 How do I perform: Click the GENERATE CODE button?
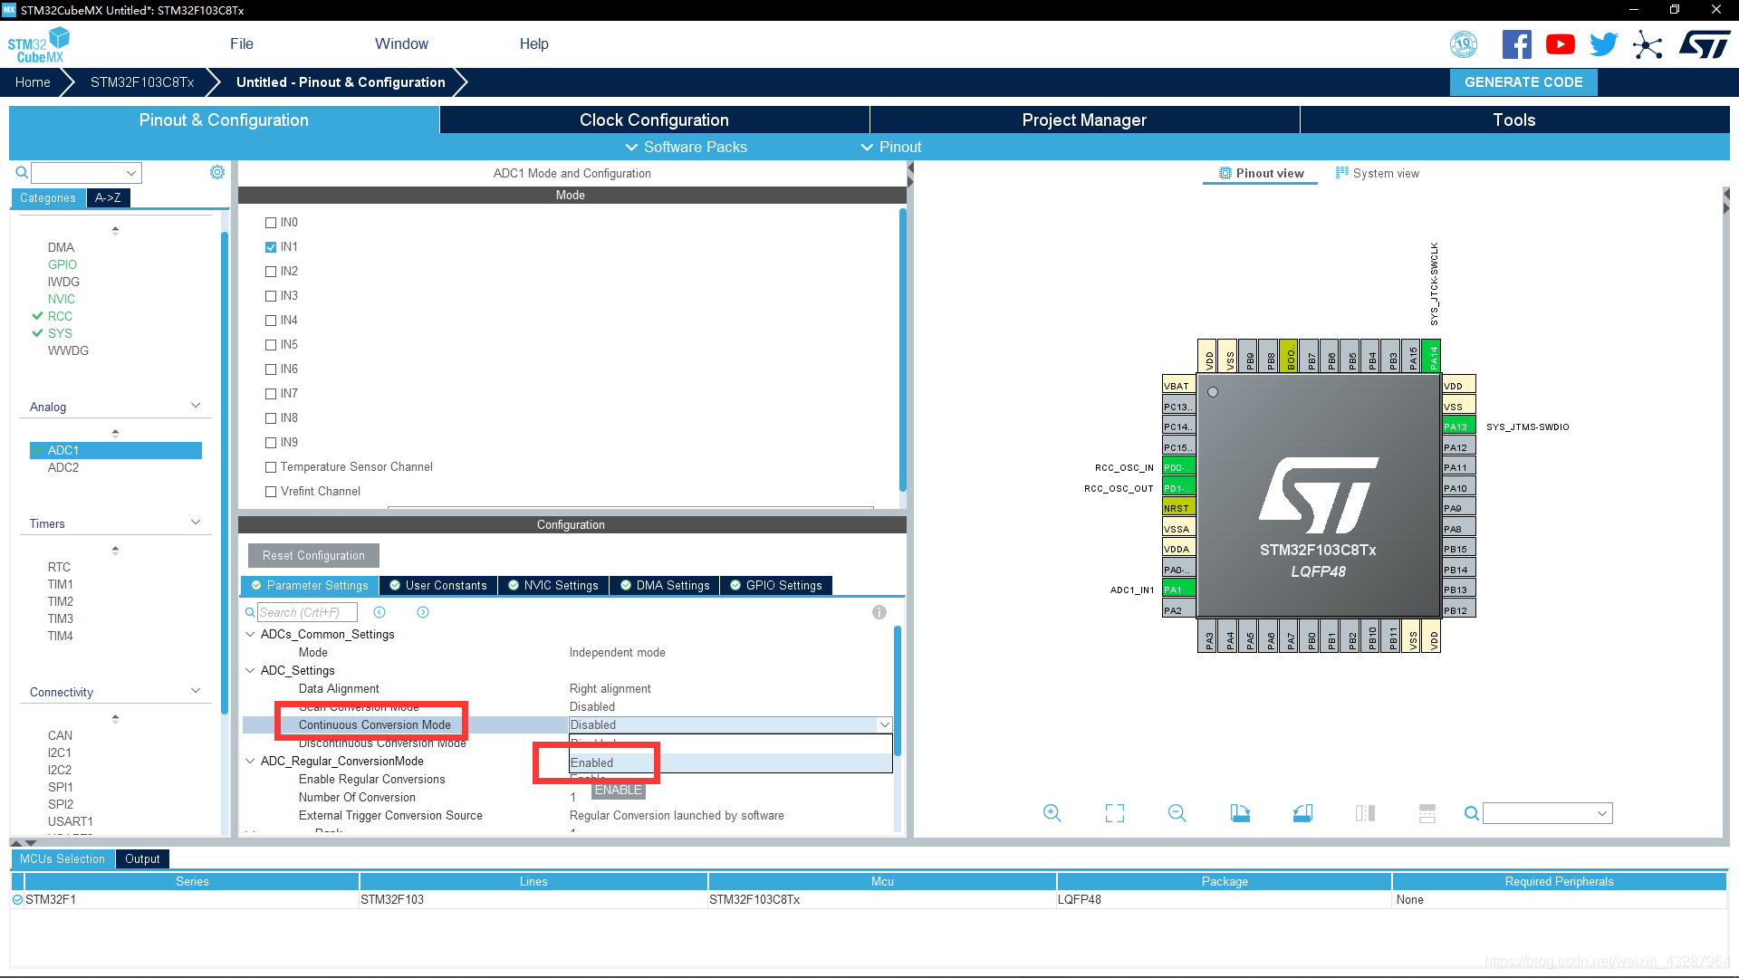(1524, 81)
